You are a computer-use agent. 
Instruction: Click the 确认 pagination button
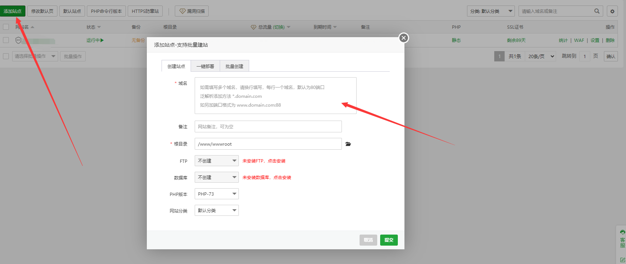(x=611, y=56)
